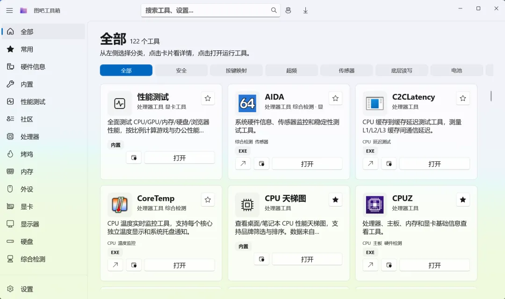Select 全部 in the sidebar
The height and width of the screenshot is (299, 505).
[43, 32]
